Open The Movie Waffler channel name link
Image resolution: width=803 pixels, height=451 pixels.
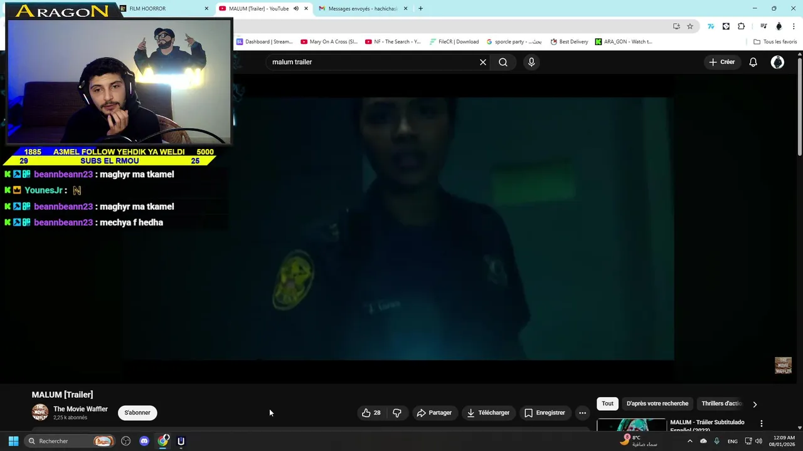[x=80, y=409]
